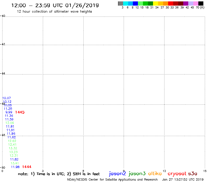Click the gray swatch in the color bar

click(x=121, y=3)
